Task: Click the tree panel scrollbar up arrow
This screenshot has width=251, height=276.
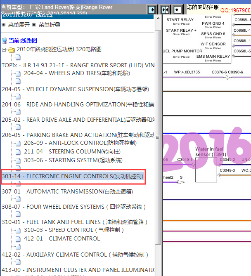Action: [158, 18]
